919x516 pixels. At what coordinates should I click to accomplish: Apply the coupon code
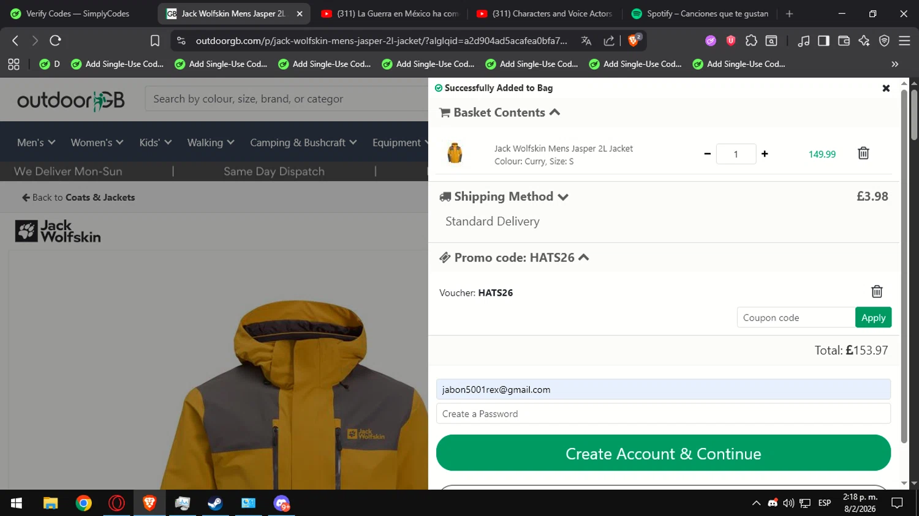coord(873,318)
